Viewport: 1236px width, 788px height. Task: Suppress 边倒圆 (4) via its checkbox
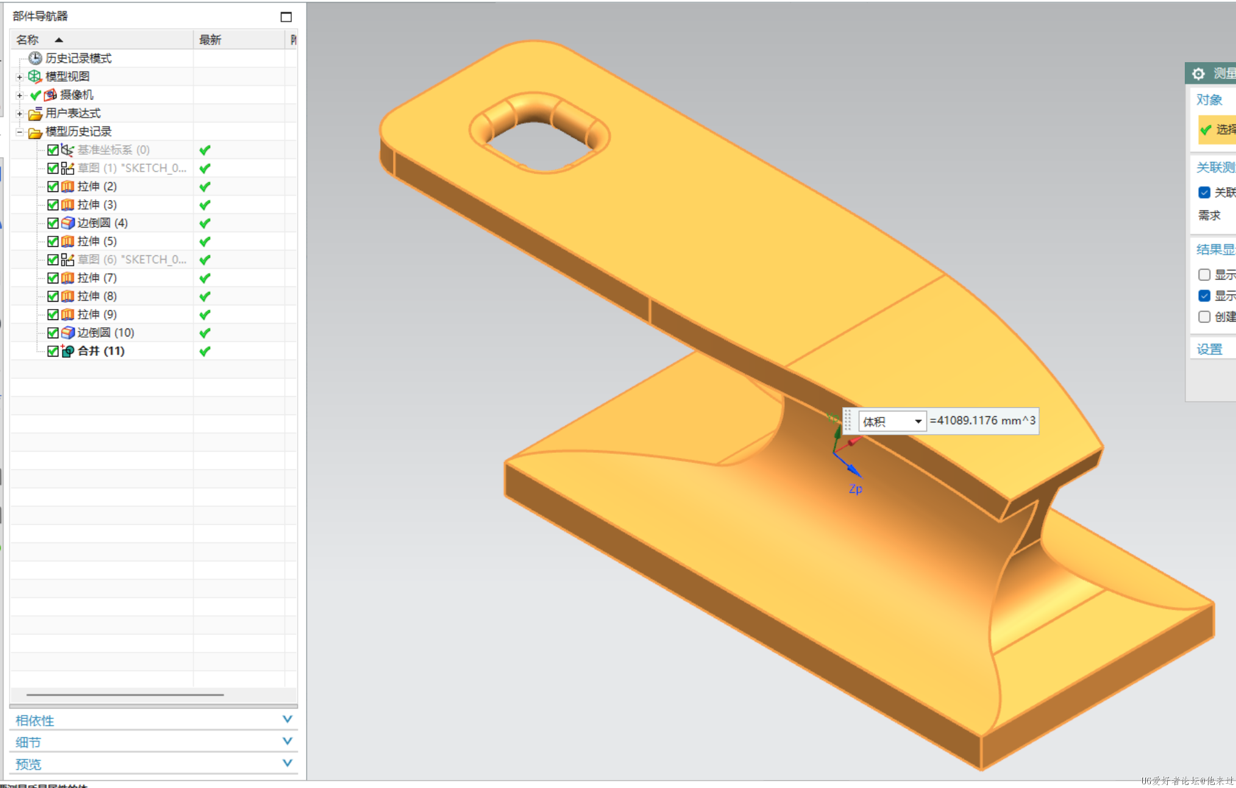pyautogui.click(x=53, y=223)
